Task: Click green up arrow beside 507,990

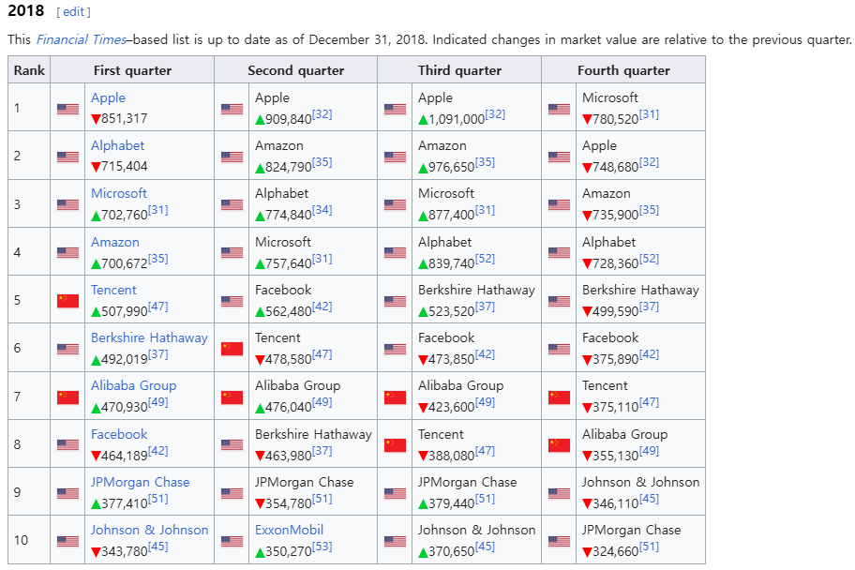Action: coord(96,312)
